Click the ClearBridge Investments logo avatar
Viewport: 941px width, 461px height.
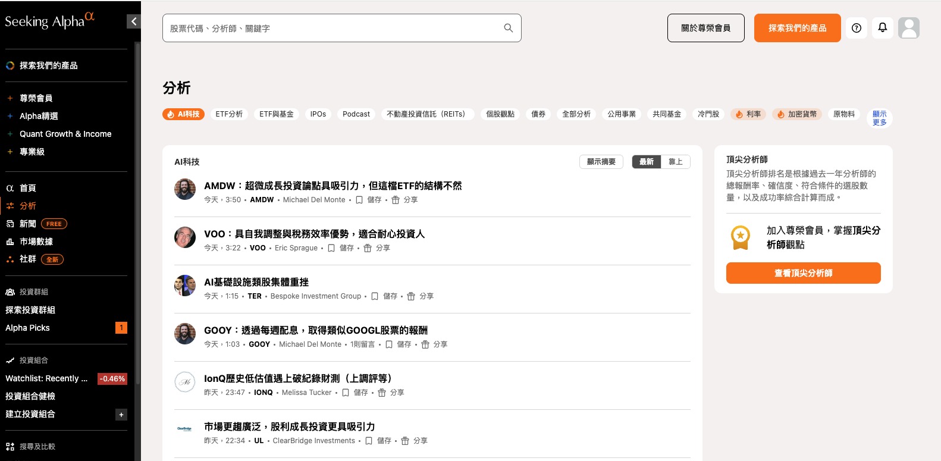(x=185, y=429)
